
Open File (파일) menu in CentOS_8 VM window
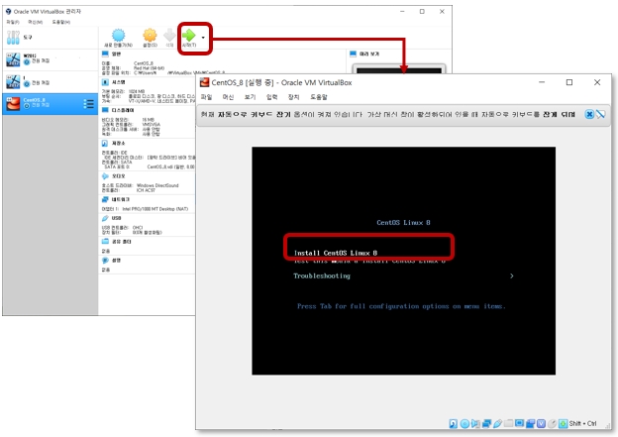click(207, 97)
